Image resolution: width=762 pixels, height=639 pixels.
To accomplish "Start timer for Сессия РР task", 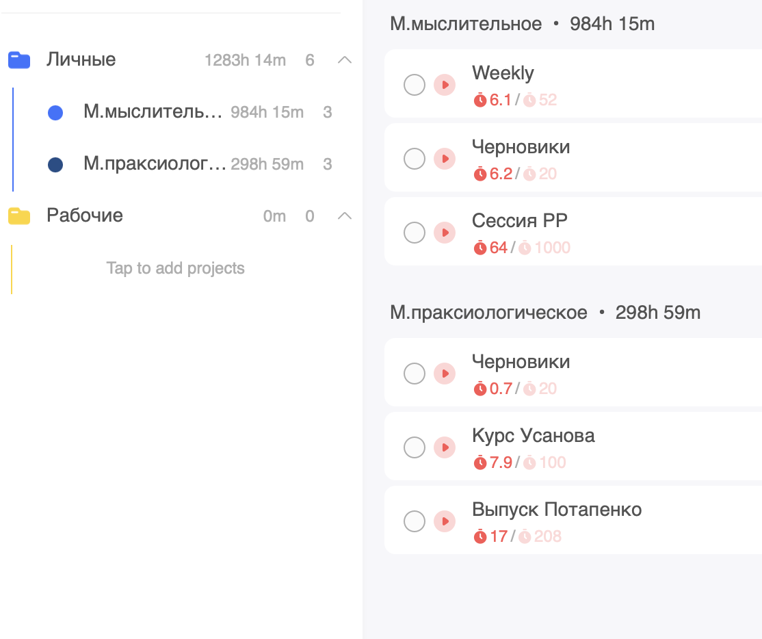I will pyautogui.click(x=445, y=233).
